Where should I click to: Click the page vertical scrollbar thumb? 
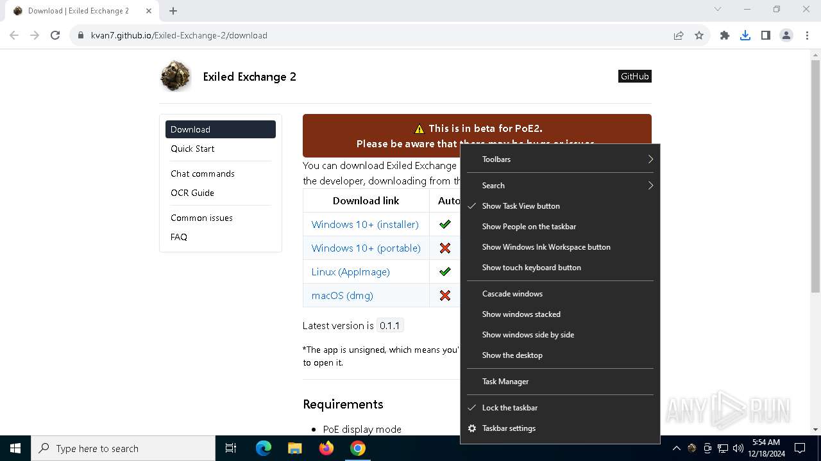[x=815, y=176]
